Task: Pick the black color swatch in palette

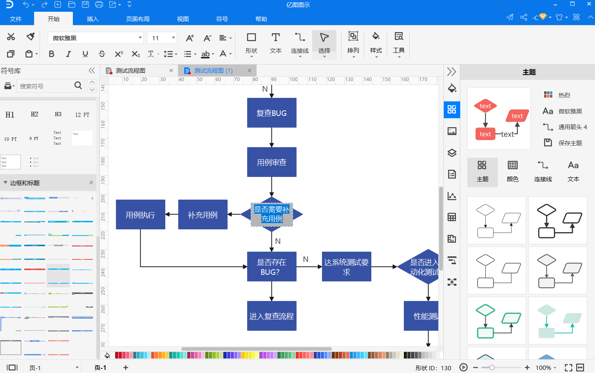Action: point(406,355)
